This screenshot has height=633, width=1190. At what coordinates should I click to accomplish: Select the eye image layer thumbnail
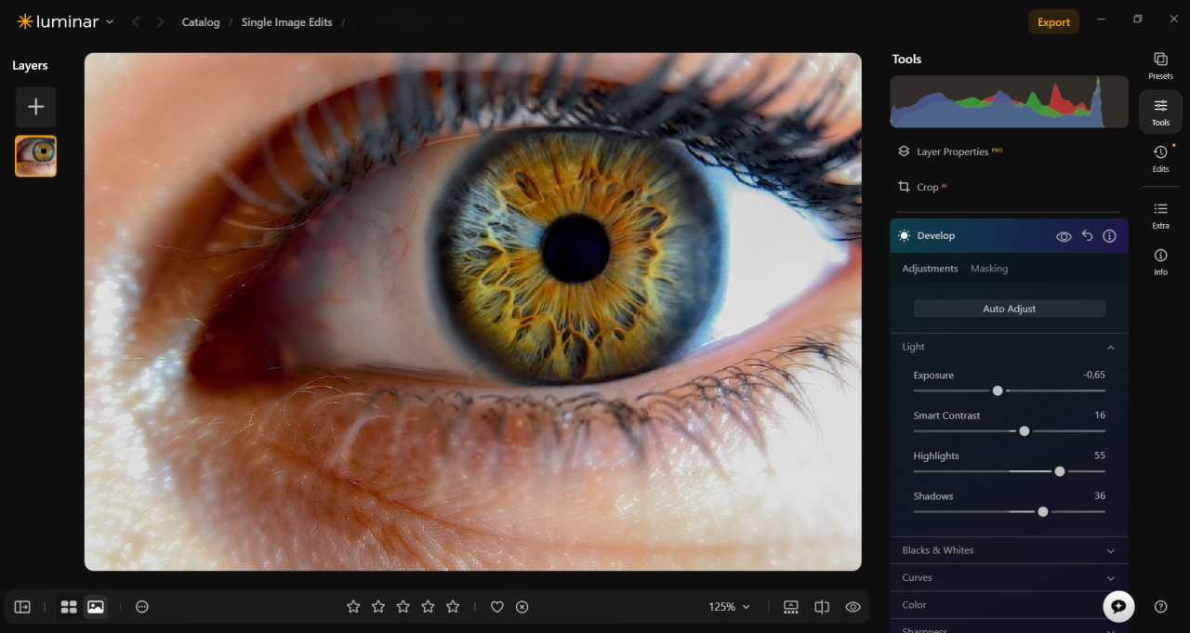(x=35, y=156)
